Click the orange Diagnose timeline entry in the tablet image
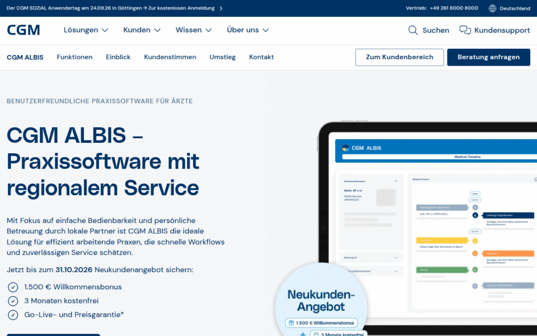The width and height of the screenshot is (537, 336). pos(508,254)
